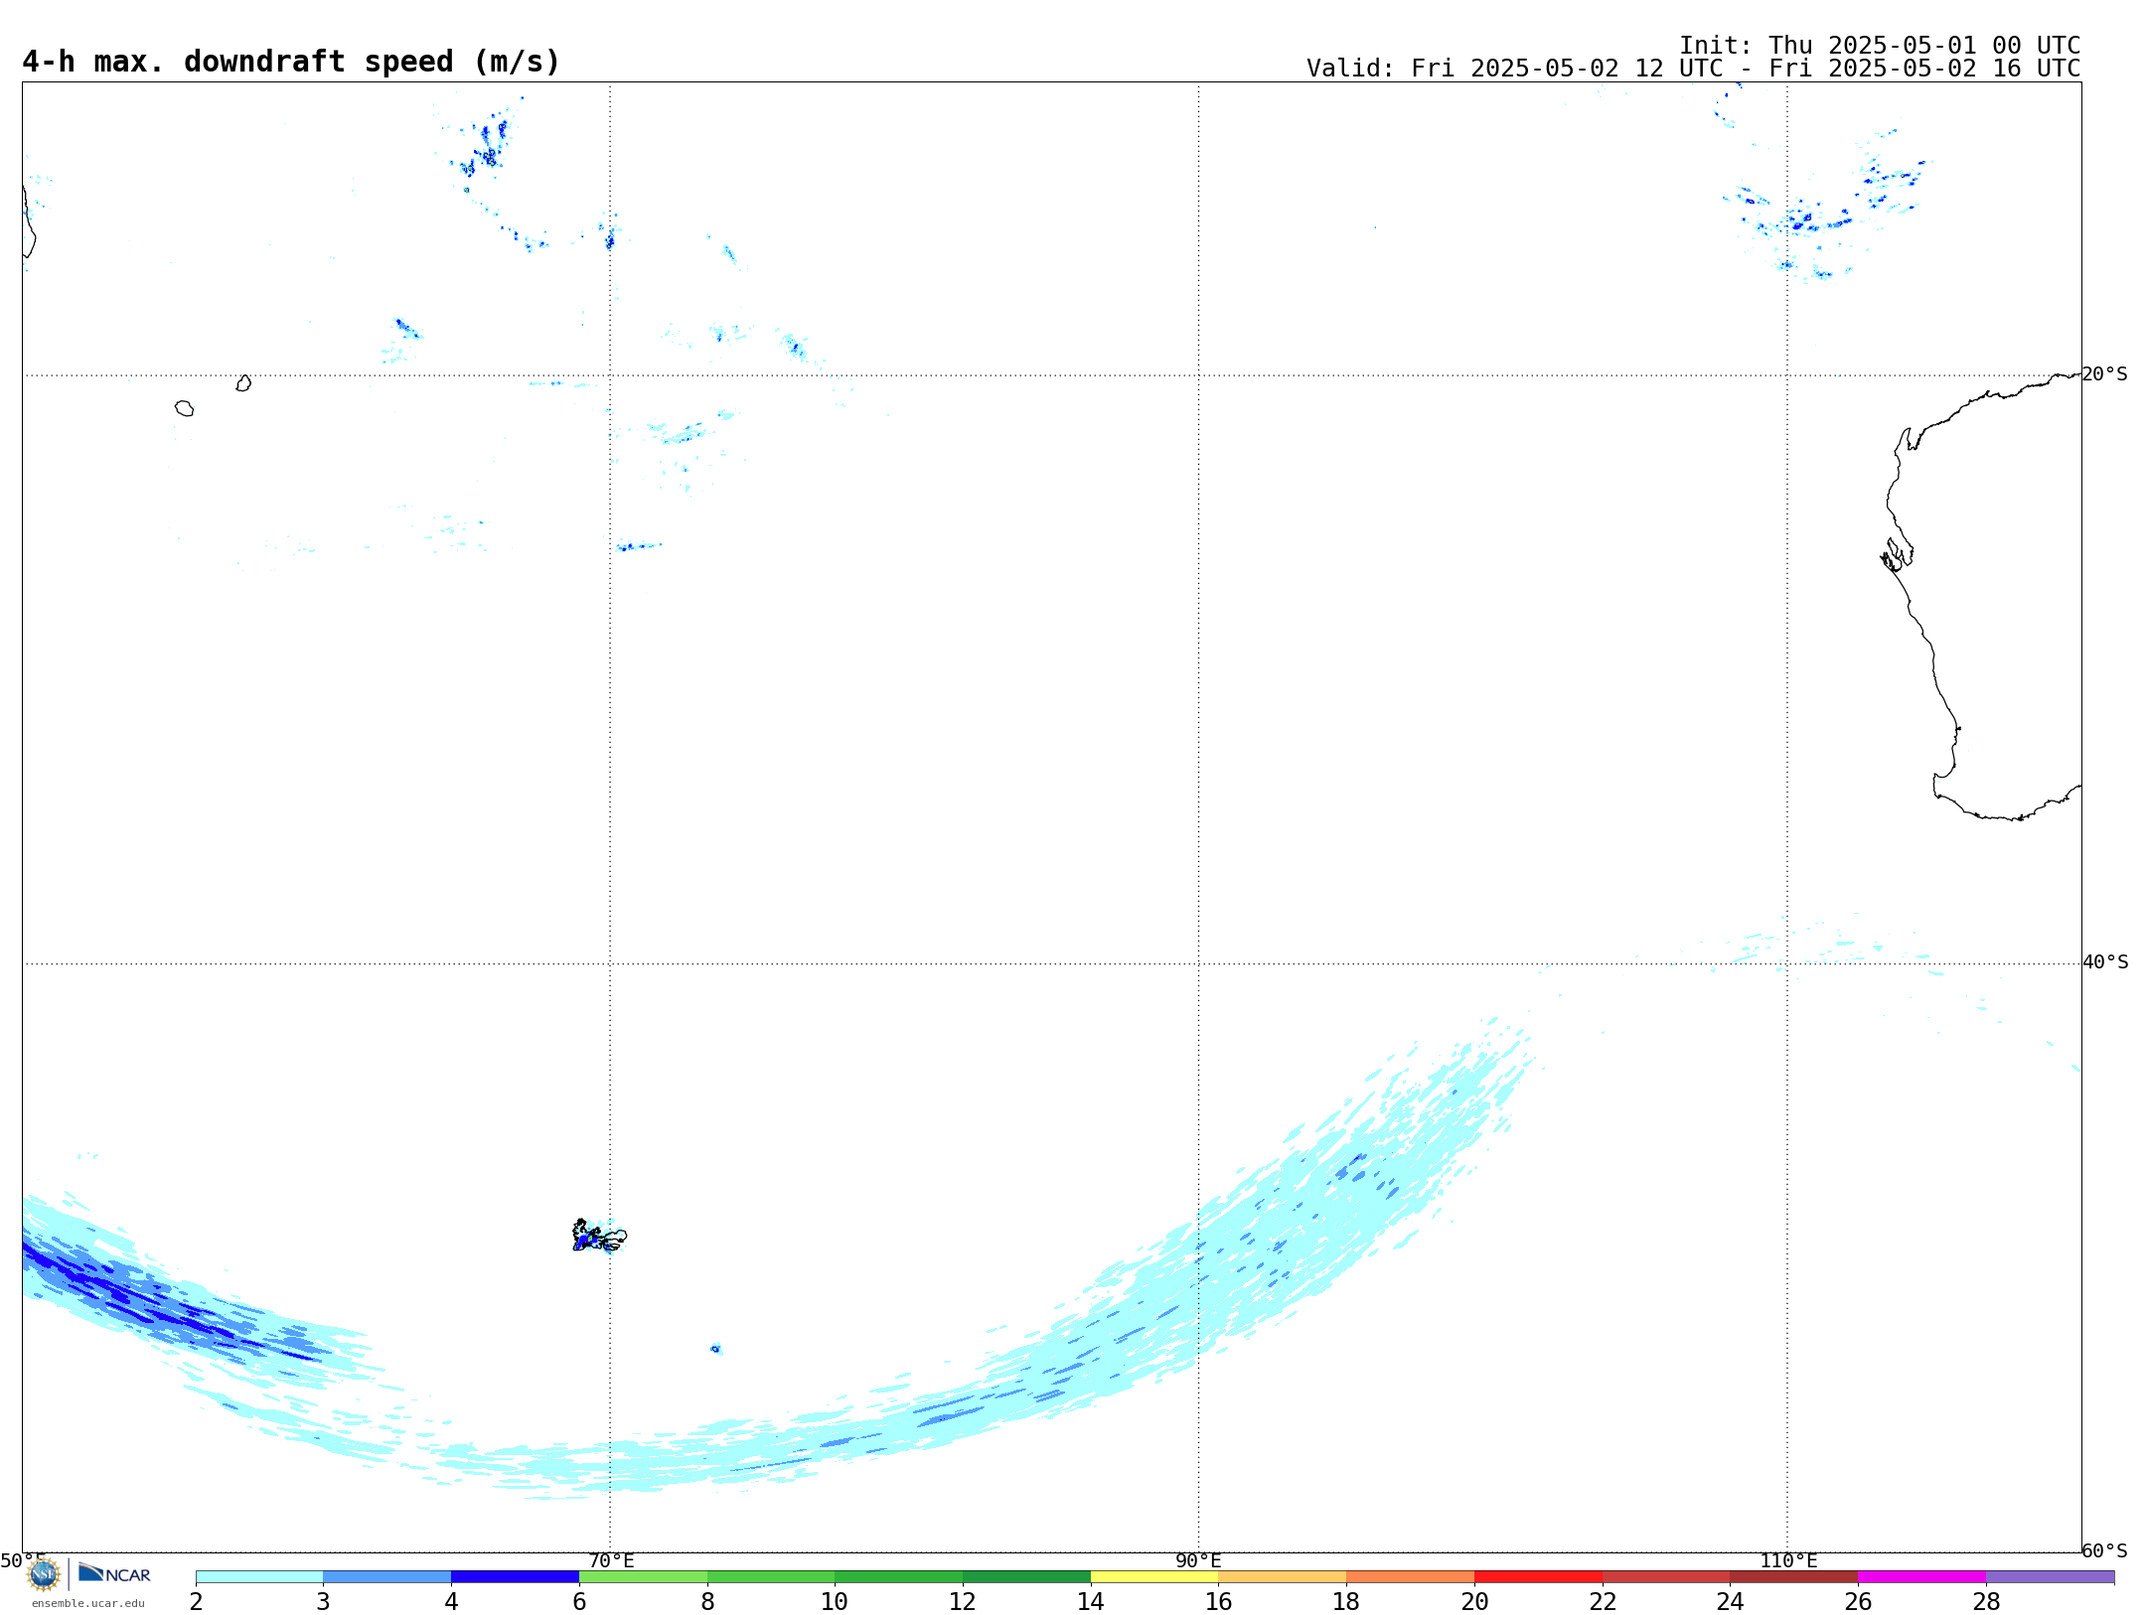Click the 70°E longitude label
The width and height of the screenshot is (2146, 1615).
[611, 1560]
